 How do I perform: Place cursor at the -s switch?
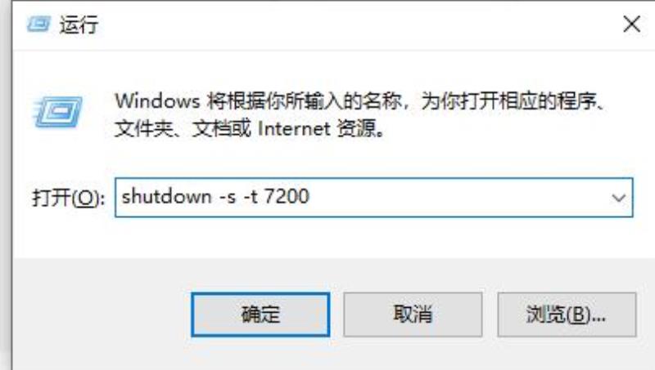tap(228, 197)
